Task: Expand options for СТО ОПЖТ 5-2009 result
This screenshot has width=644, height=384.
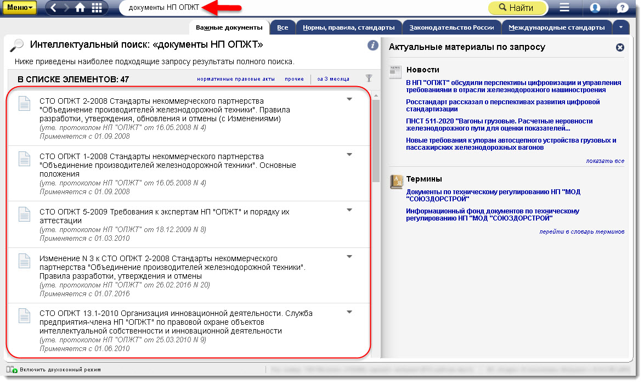Action: point(349,210)
